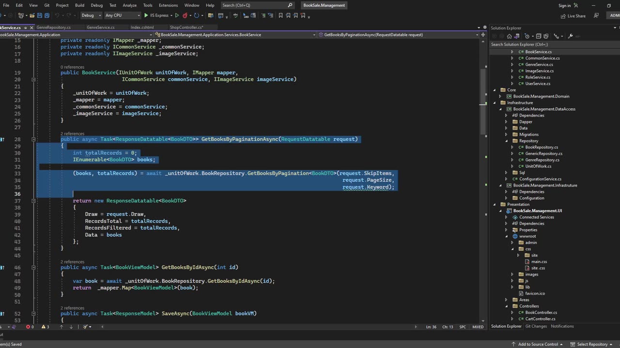Click the yellow warning count icon
Image resolution: width=620 pixels, height=348 pixels.
pyautogui.click(x=43, y=327)
